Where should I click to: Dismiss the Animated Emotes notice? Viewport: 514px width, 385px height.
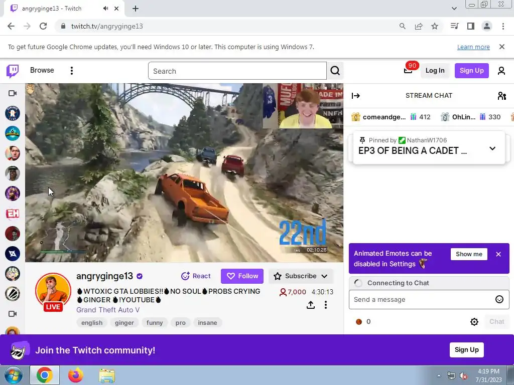tap(498, 254)
